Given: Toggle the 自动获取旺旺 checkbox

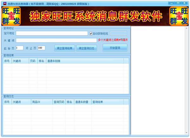Looking at the screenshot, I should 91,33.
